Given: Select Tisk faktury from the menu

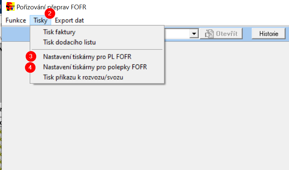Looking at the screenshot, I should 59,32.
